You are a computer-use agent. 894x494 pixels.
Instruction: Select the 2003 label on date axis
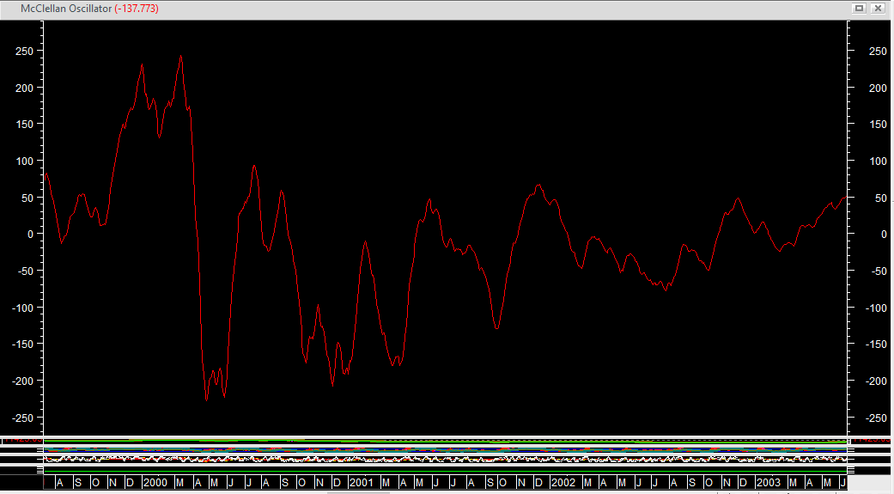coord(768,483)
